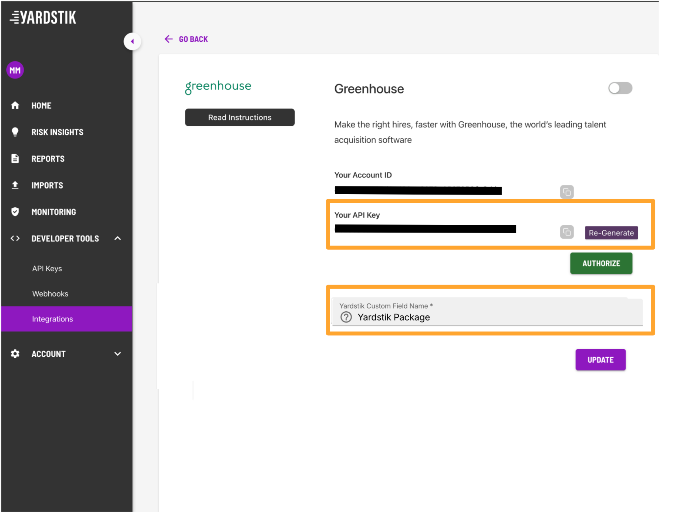Click the Go Back arrow icon
Screen dimensions: 693x514
169,39
